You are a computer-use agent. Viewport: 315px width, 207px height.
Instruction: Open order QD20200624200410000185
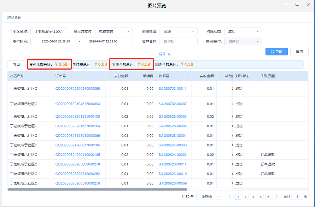[x=77, y=155]
